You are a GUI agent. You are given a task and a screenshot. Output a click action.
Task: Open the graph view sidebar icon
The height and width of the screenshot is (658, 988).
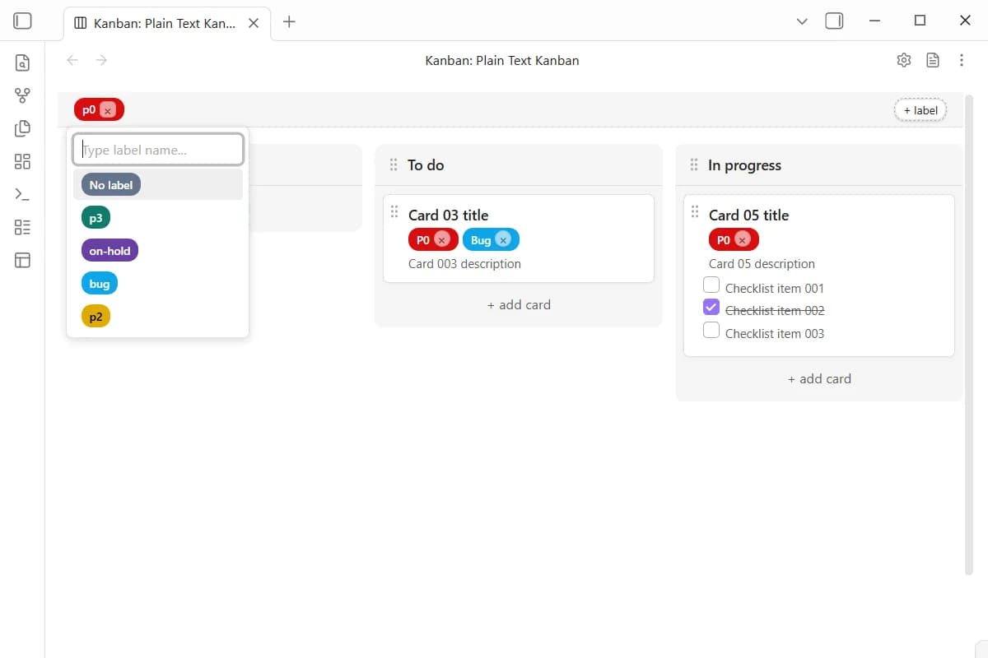pos(23,95)
